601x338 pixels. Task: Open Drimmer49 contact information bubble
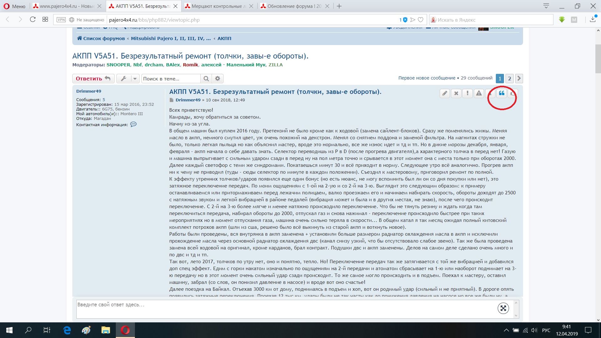[133, 125]
